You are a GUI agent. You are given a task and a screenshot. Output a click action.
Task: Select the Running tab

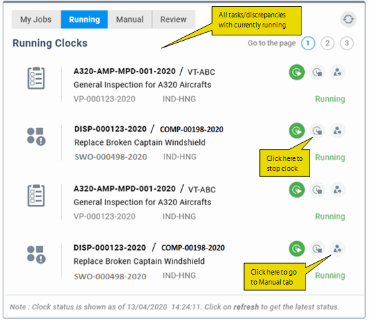point(84,19)
